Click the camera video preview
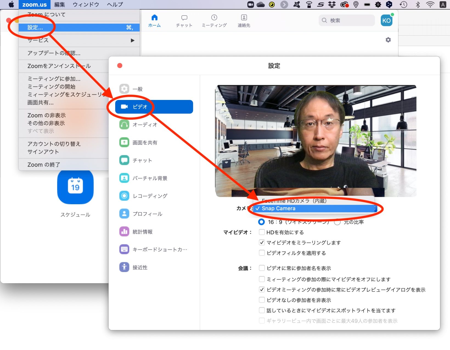 pos(316,141)
